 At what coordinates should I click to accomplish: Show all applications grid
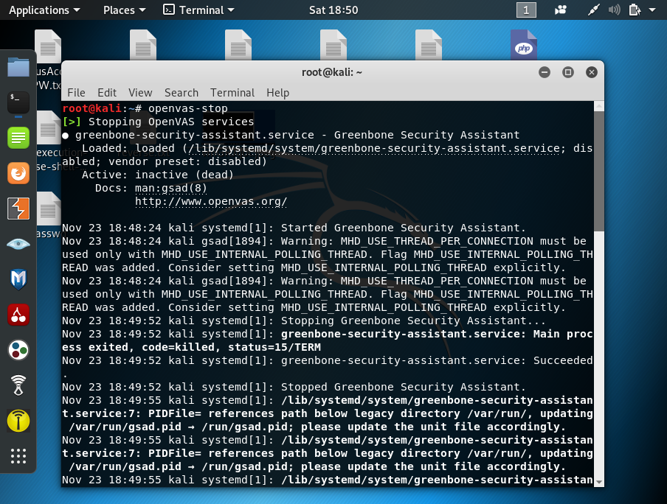tap(18, 456)
